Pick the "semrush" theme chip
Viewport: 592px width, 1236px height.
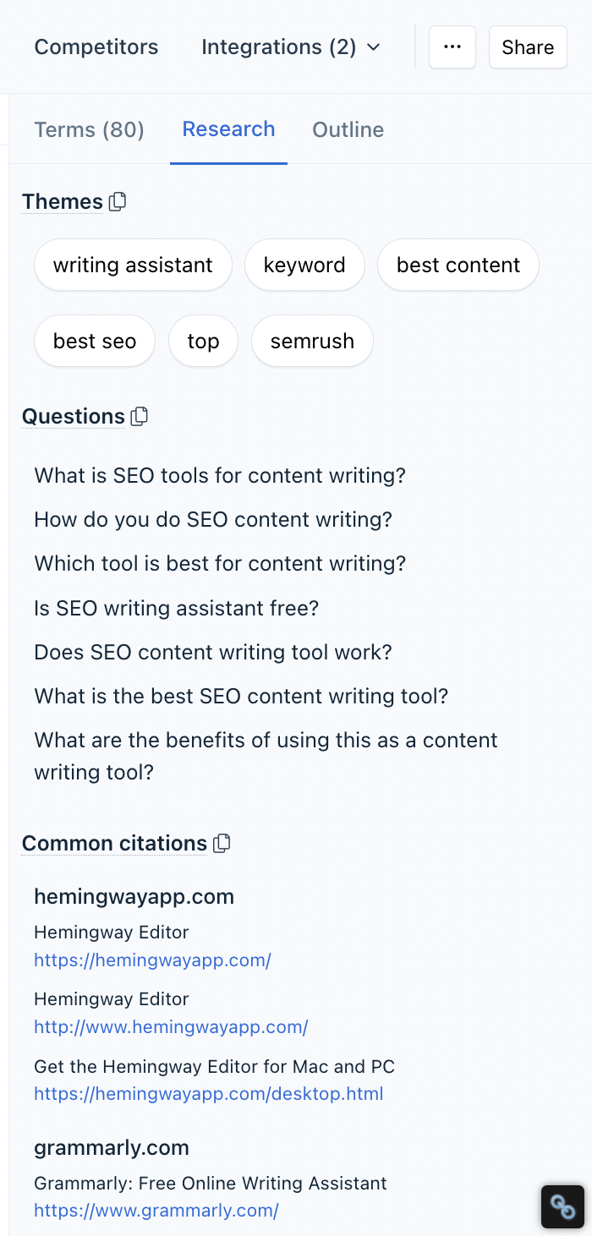click(x=312, y=342)
